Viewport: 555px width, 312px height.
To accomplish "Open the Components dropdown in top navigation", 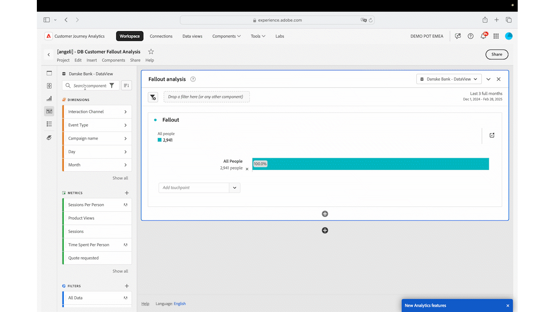I will [x=227, y=36].
